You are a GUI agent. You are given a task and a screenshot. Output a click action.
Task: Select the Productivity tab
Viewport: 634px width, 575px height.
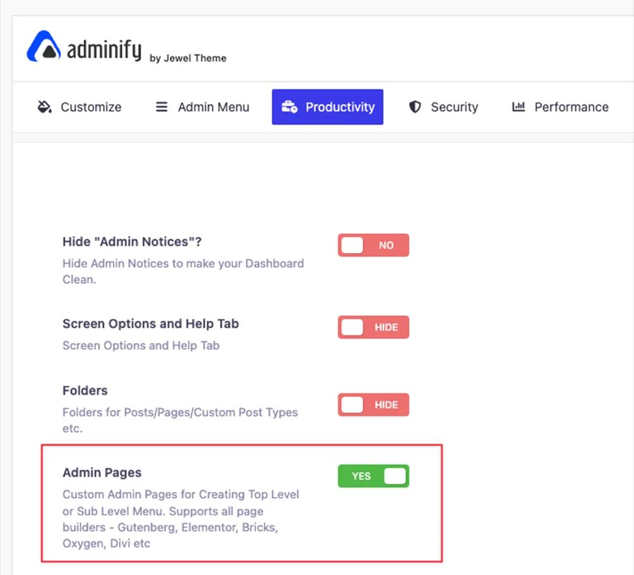[x=328, y=107]
